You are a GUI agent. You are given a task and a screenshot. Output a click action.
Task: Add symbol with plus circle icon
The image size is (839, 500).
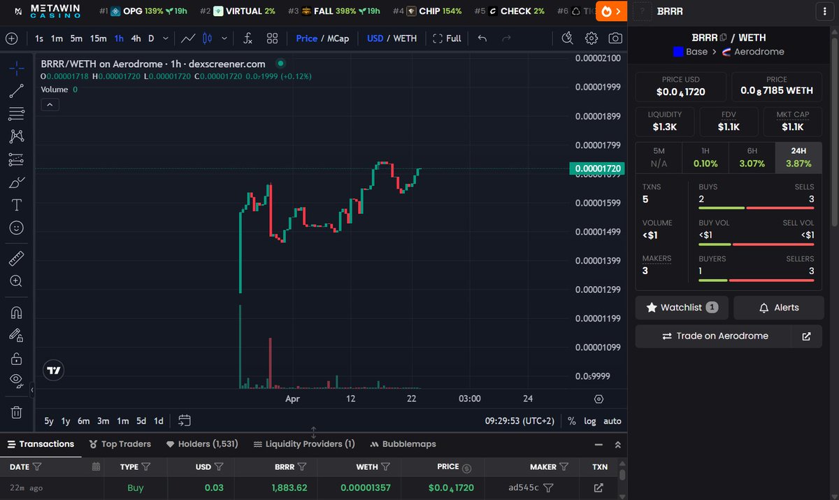tap(12, 38)
